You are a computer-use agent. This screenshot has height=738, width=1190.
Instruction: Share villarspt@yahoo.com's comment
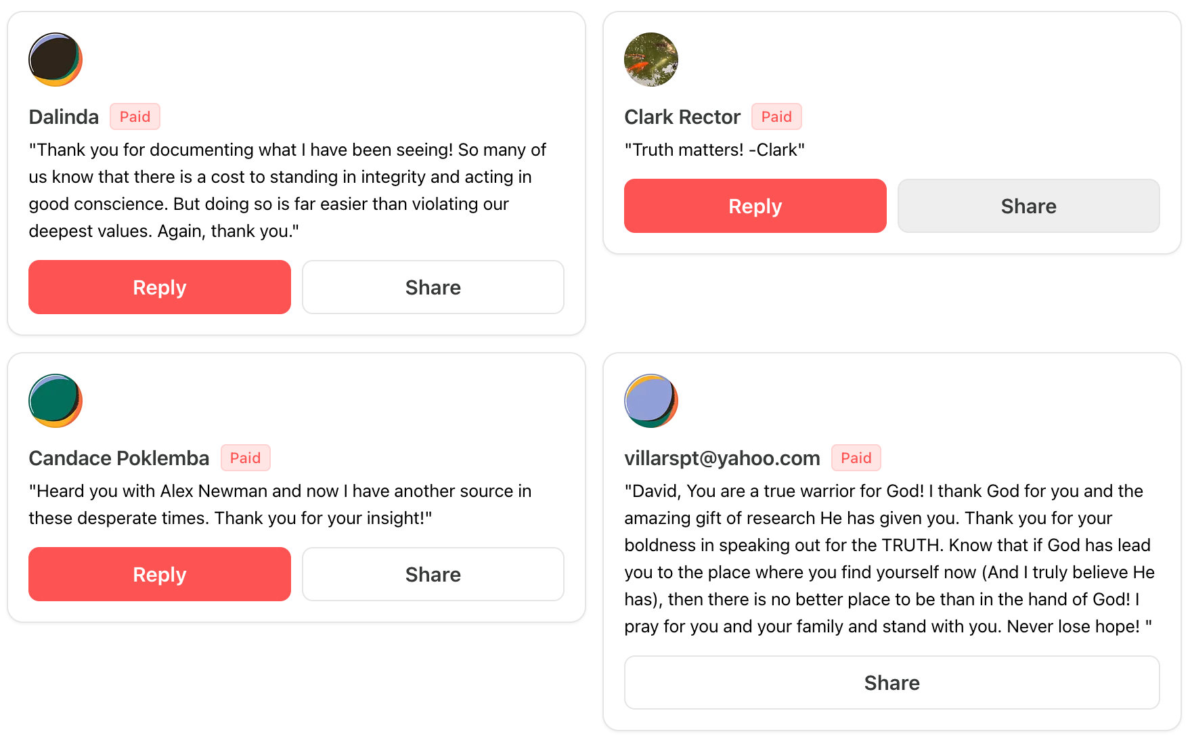point(892,682)
